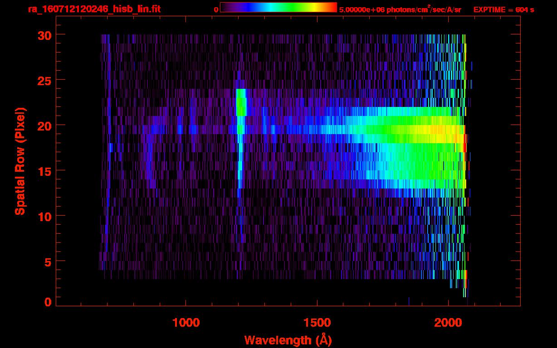Click the 1000 wavelength tick label
The height and width of the screenshot is (348, 557).
click(x=186, y=322)
